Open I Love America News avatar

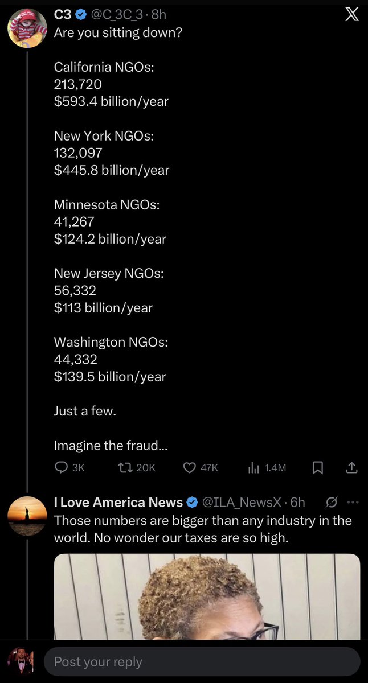tap(27, 516)
